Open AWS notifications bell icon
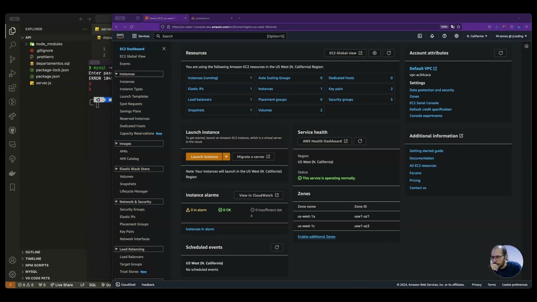The image size is (537, 302). click(x=432, y=36)
